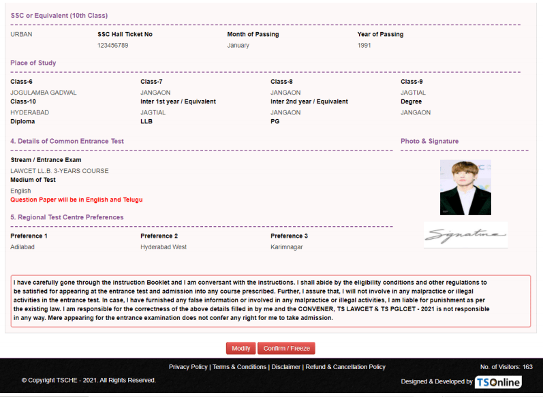Click the applicant photo thumbnail
Screen dimensions: 543x397
click(465, 187)
